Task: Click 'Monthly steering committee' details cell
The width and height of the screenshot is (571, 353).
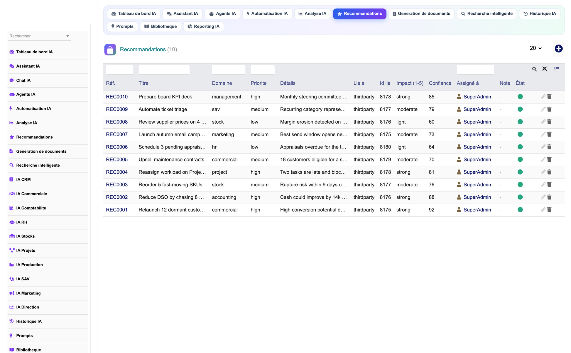Action: pyautogui.click(x=314, y=97)
